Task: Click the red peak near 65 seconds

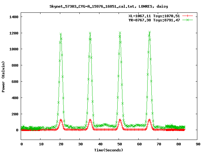Action: (149, 120)
